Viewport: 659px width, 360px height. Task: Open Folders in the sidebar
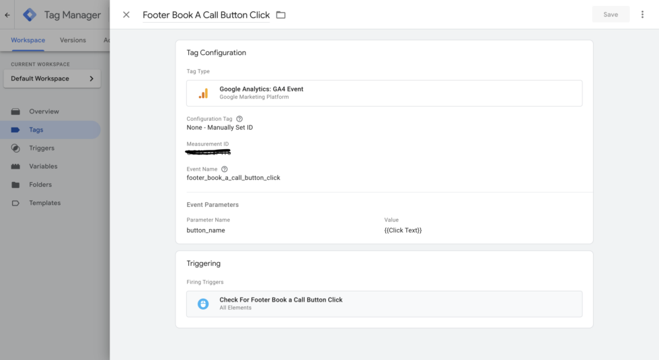[40, 185]
